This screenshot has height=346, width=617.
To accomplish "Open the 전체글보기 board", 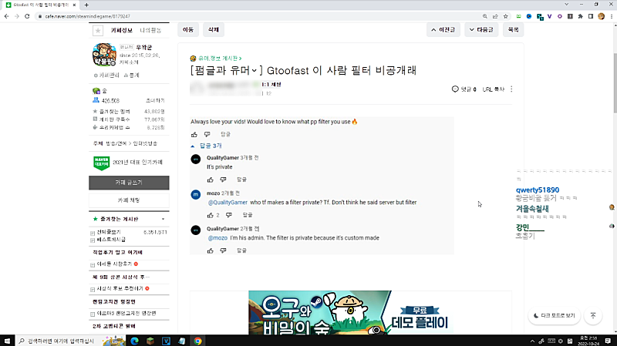I will tap(109, 233).
